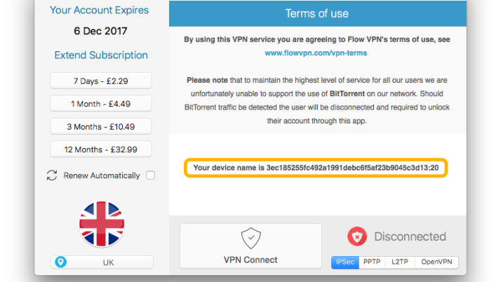Screen dimensions: 501x282
Task: Open the flowvpn.com/vpn-terms link
Action: (x=316, y=53)
